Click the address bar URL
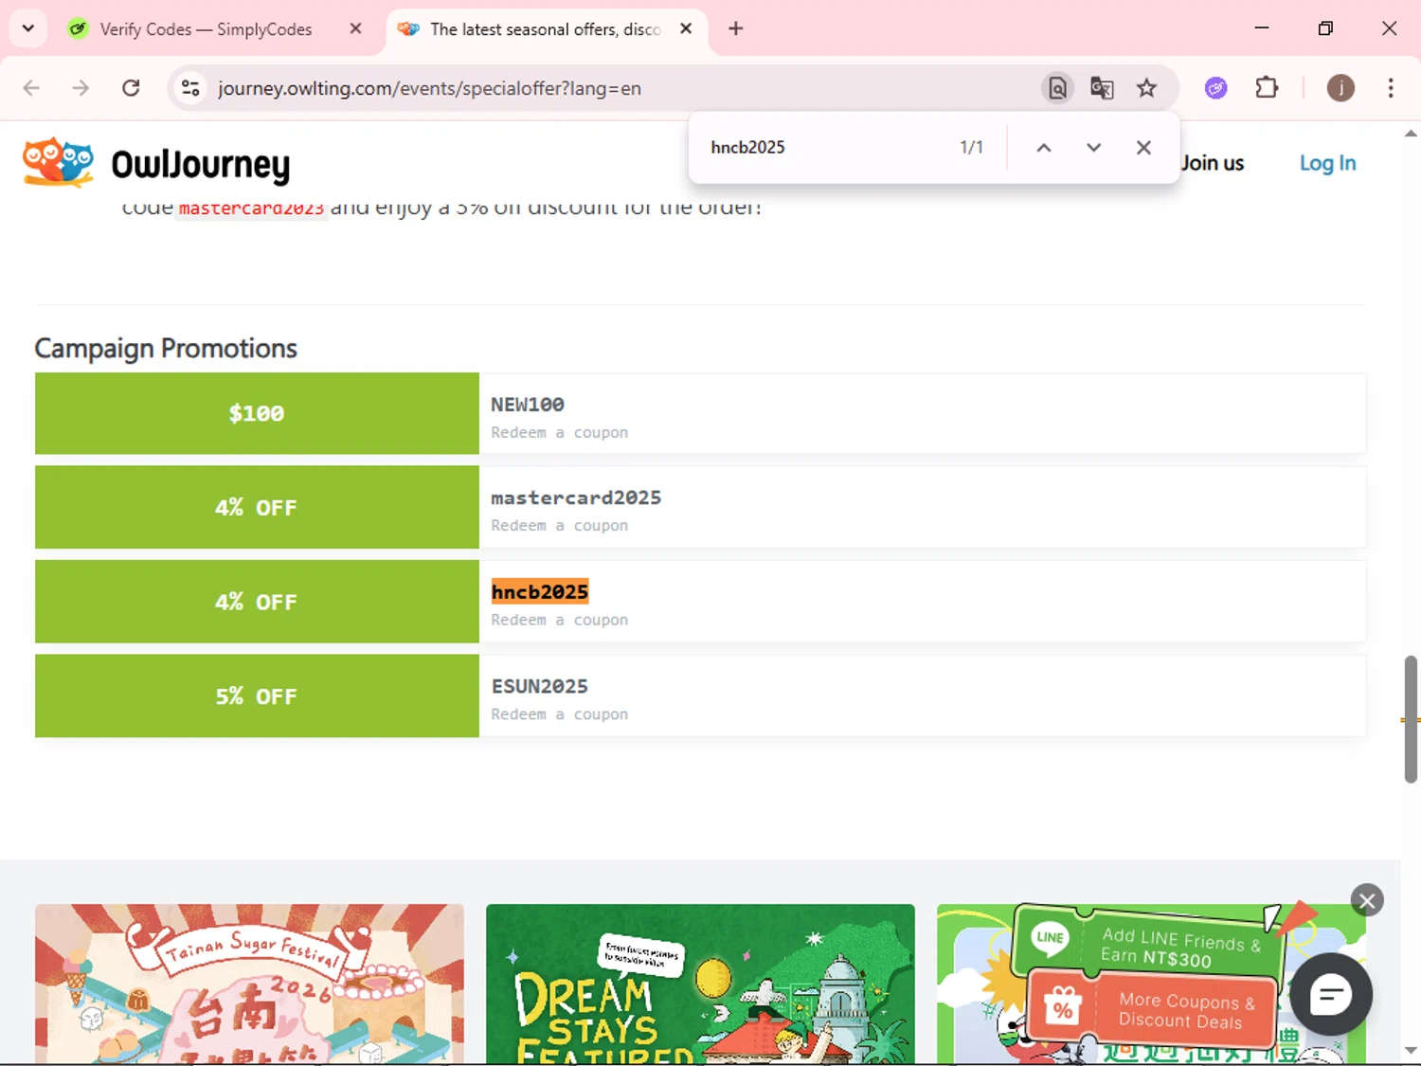The height and width of the screenshot is (1066, 1421). coord(429,88)
